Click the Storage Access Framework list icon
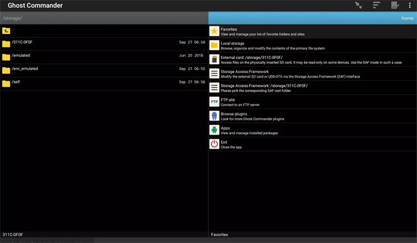The width and height of the screenshot is (417, 243). tap(214, 74)
